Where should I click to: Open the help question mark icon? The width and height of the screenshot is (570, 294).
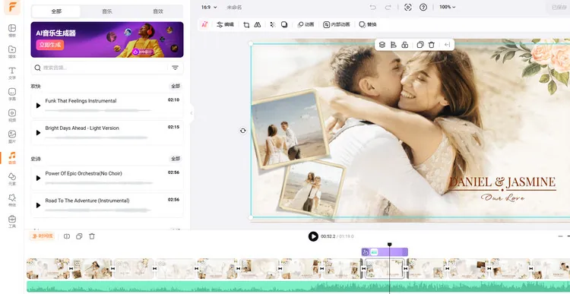tap(423, 8)
